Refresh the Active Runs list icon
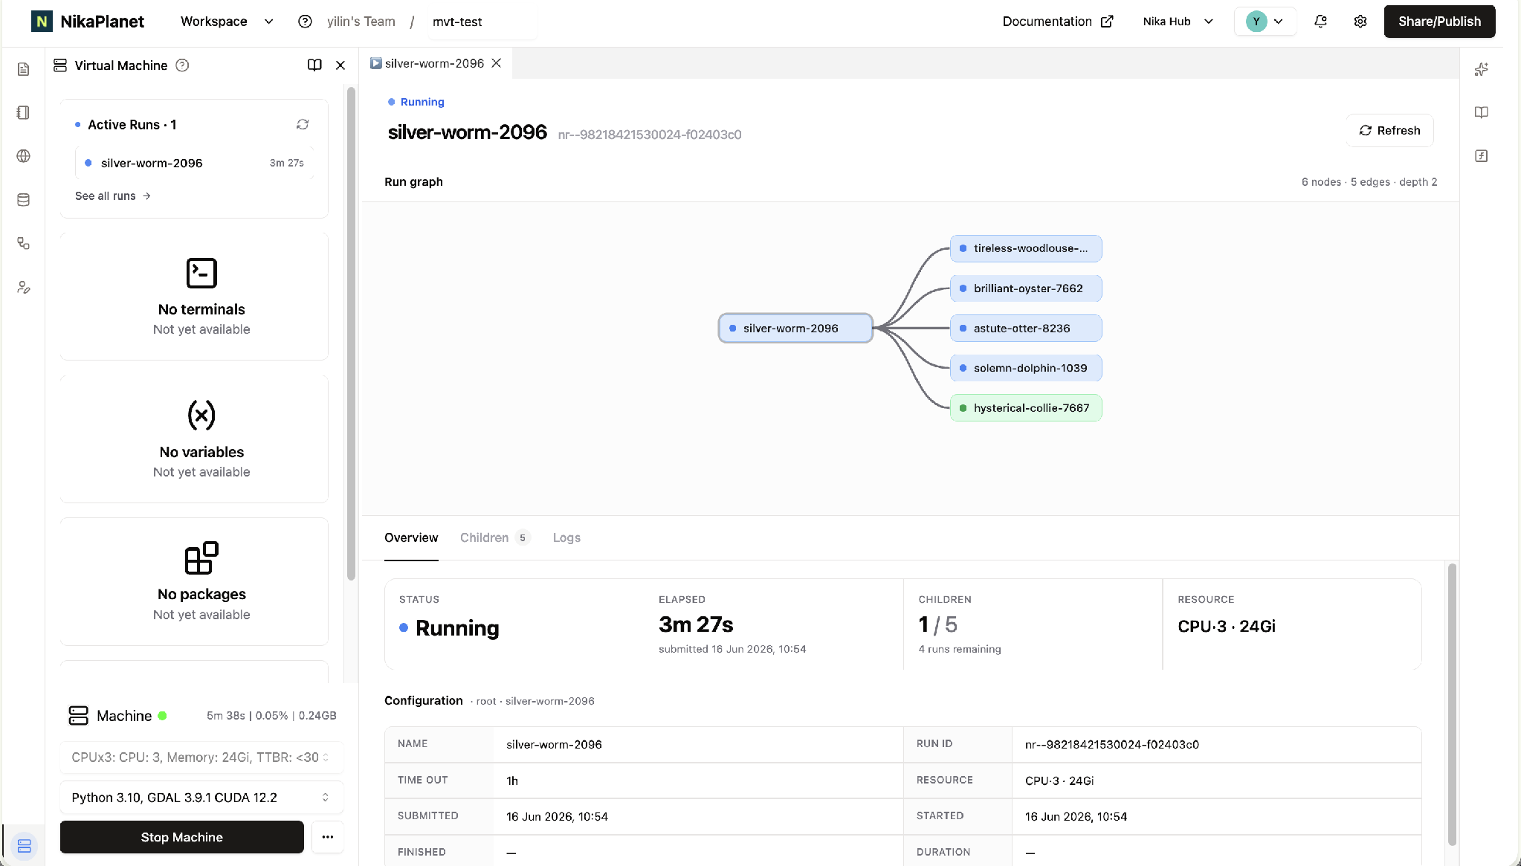 (x=303, y=124)
